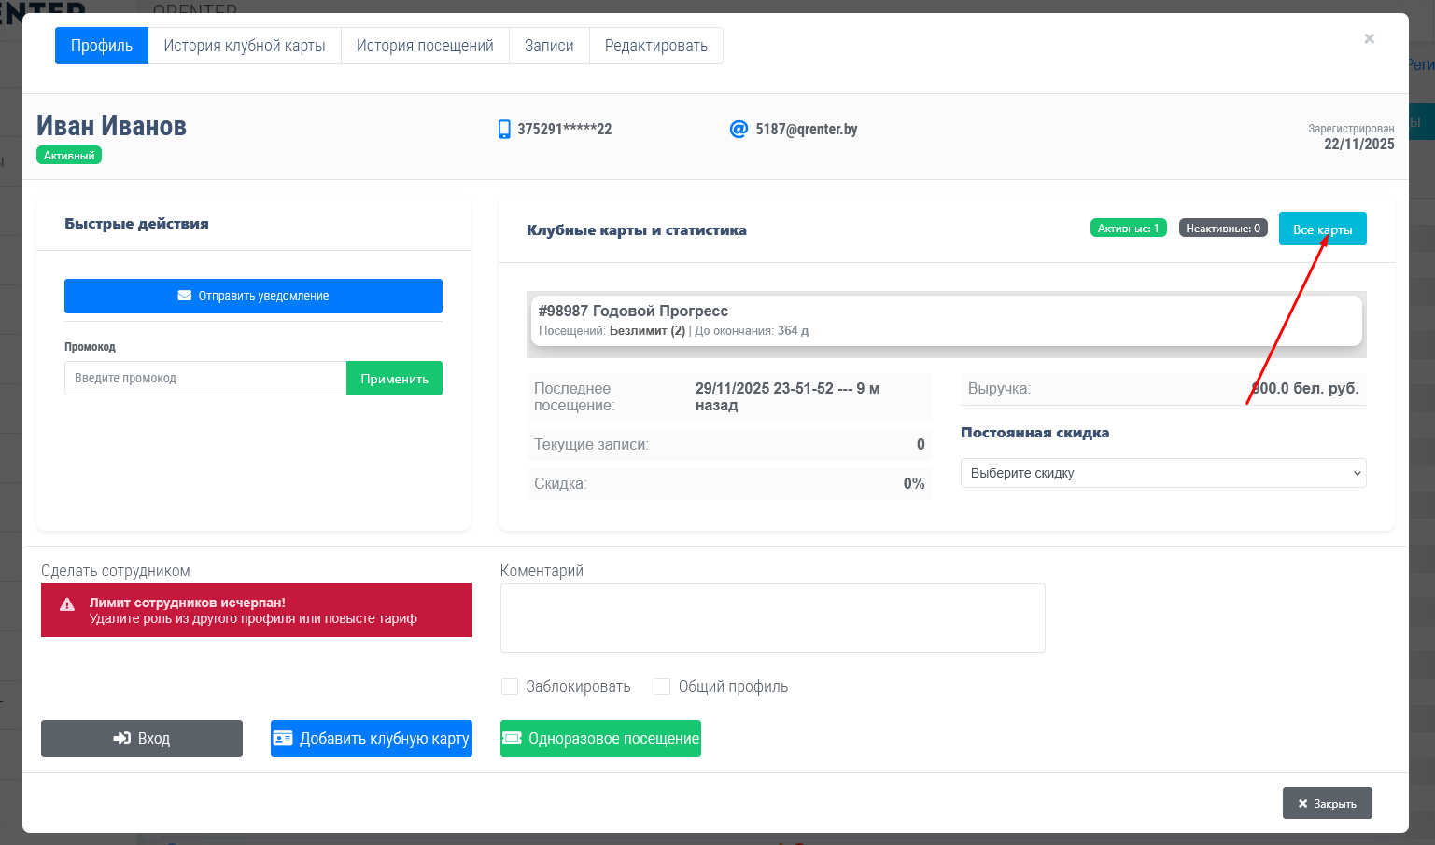Click the warning triangle in the red alert
Screen dimensions: 1435x845
[x=67, y=604]
